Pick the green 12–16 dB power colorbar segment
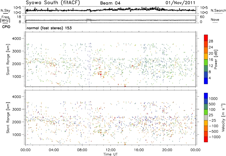Screen dimensions: 226x156 206,63
